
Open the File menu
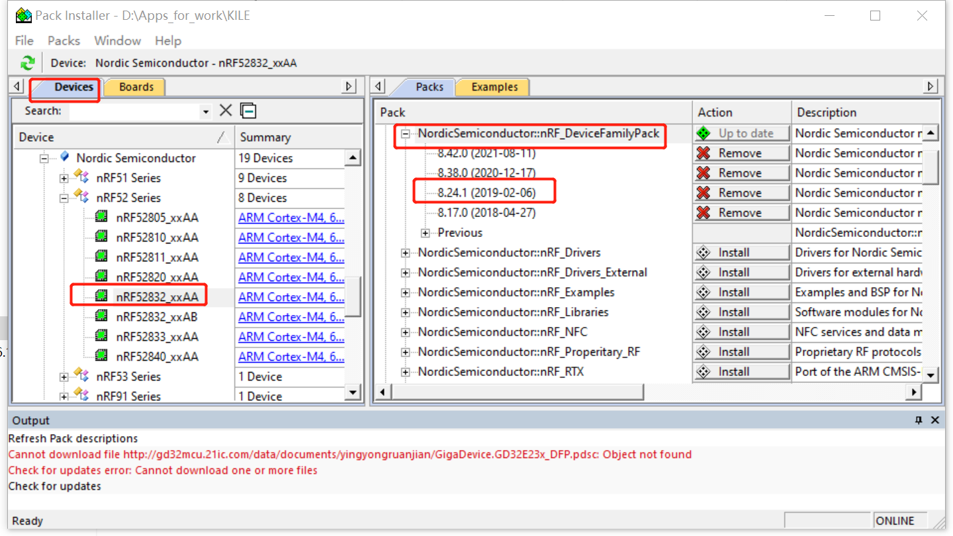coord(24,40)
